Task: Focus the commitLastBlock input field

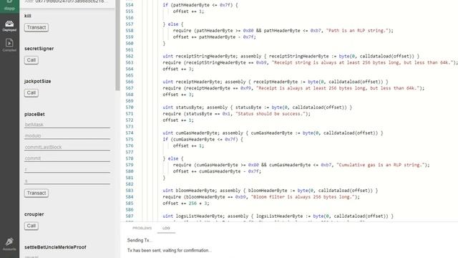Action: coord(67,147)
